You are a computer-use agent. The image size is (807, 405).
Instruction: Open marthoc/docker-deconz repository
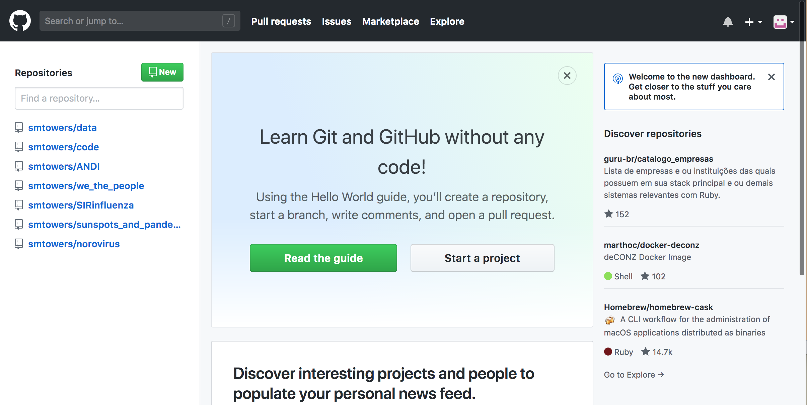652,245
